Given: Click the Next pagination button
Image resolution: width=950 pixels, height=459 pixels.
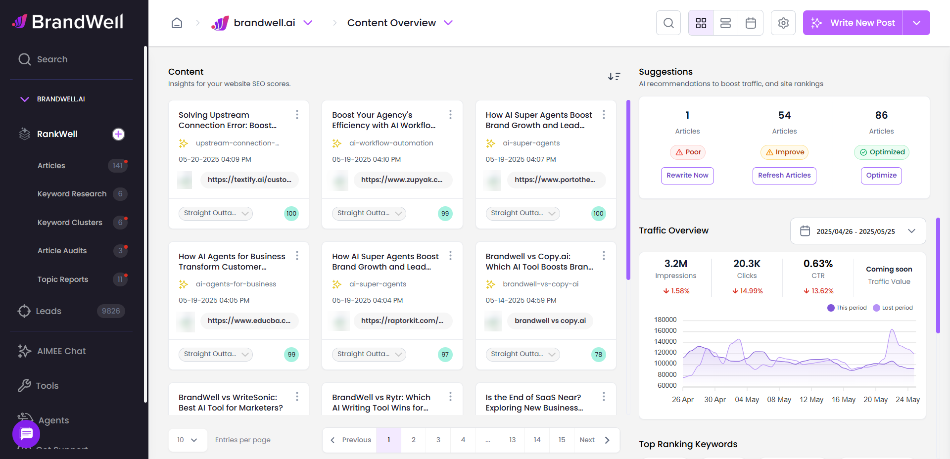Looking at the screenshot, I should (x=596, y=440).
